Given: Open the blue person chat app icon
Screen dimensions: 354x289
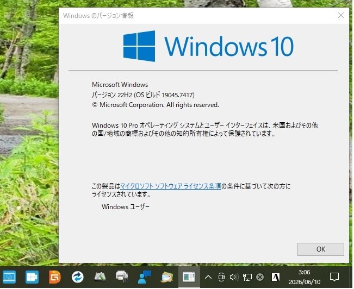Looking at the screenshot, I should click(145, 278).
